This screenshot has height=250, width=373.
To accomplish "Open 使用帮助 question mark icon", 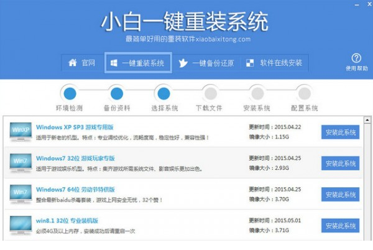I will 356,58.
